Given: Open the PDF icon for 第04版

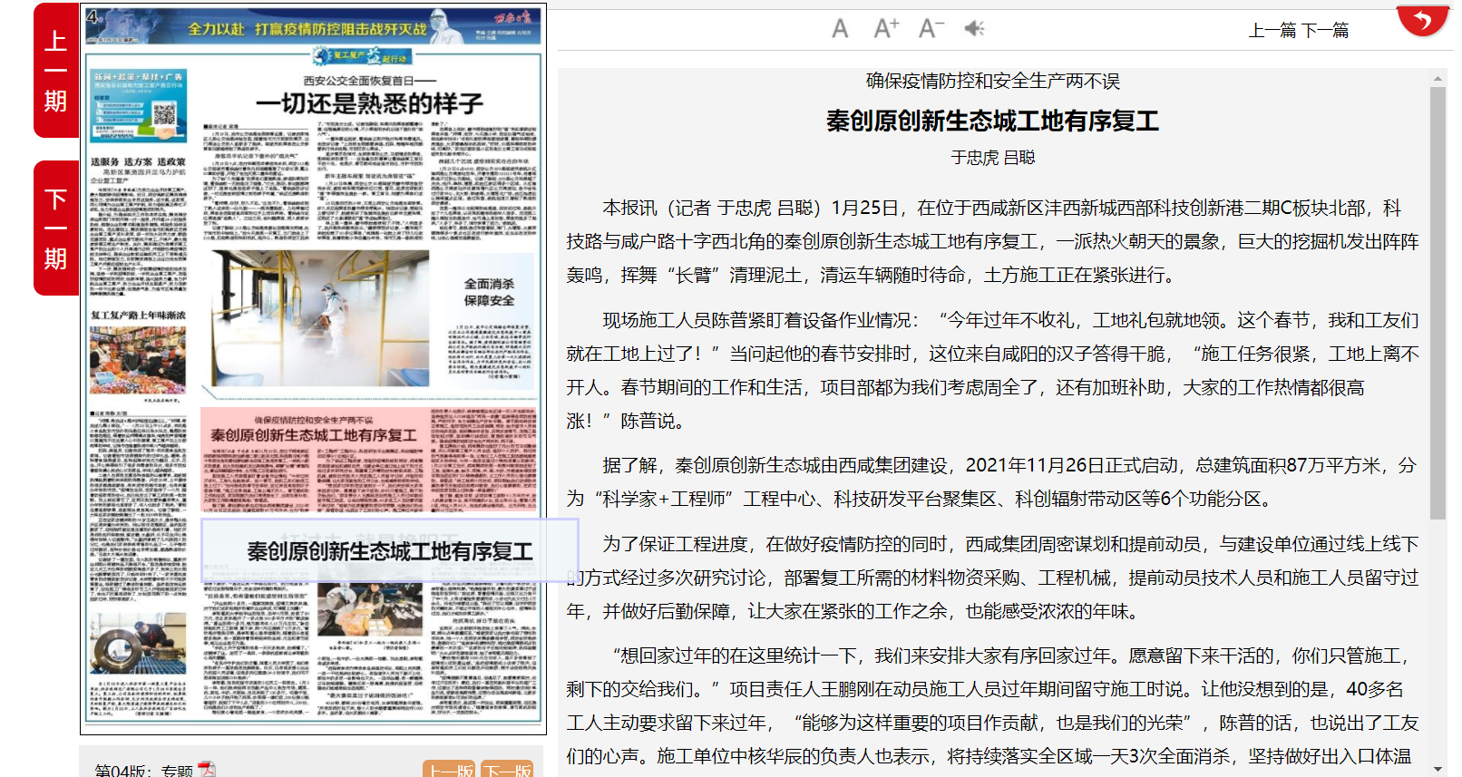Looking at the screenshot, I should coord(207,769).
